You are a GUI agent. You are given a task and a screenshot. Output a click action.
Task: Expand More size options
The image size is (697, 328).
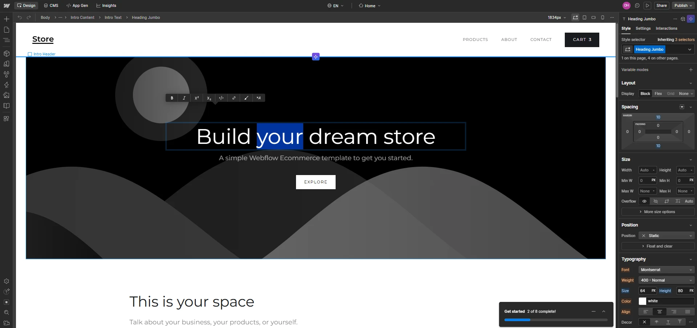click(657, 212)
